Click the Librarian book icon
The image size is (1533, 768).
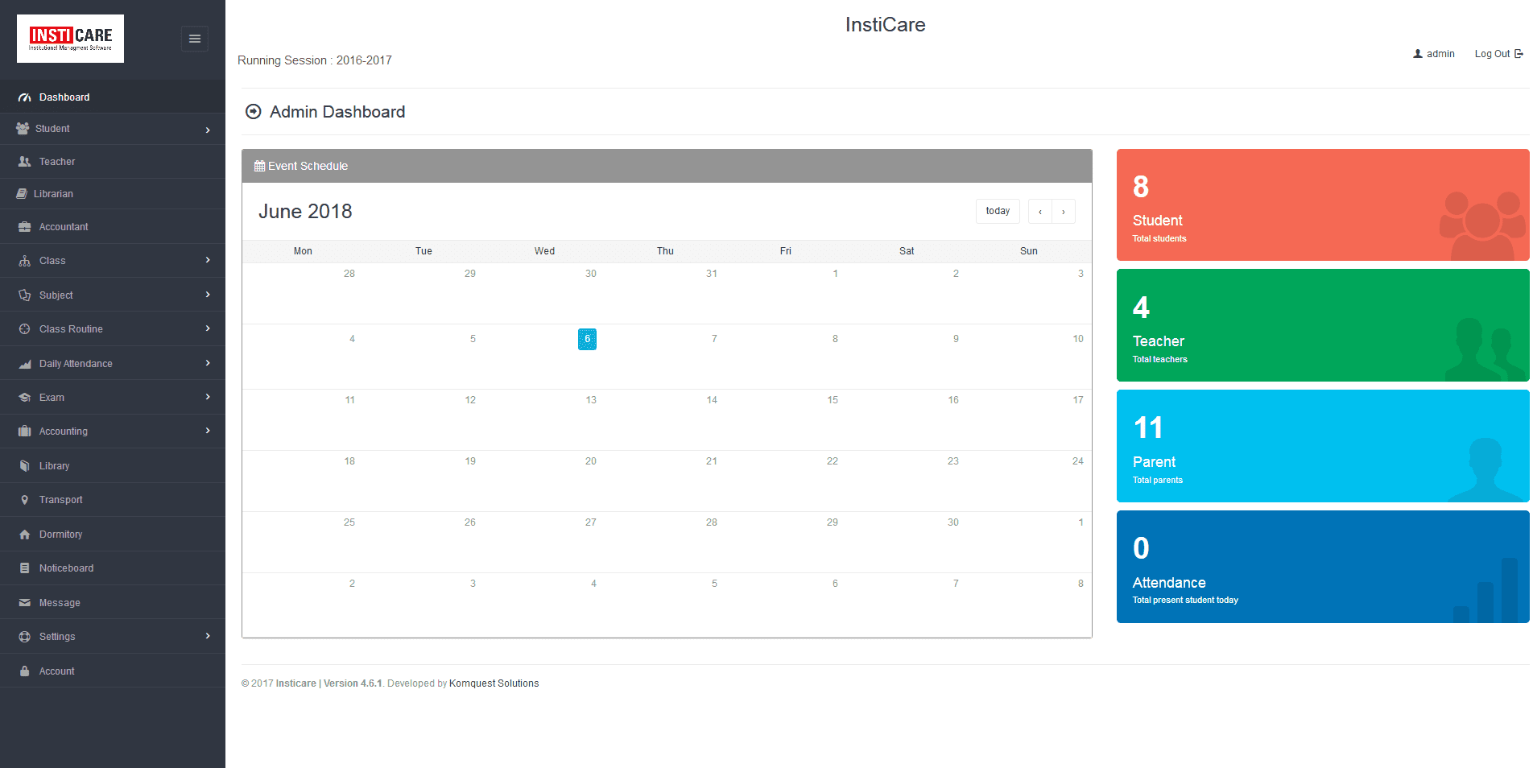22,194
